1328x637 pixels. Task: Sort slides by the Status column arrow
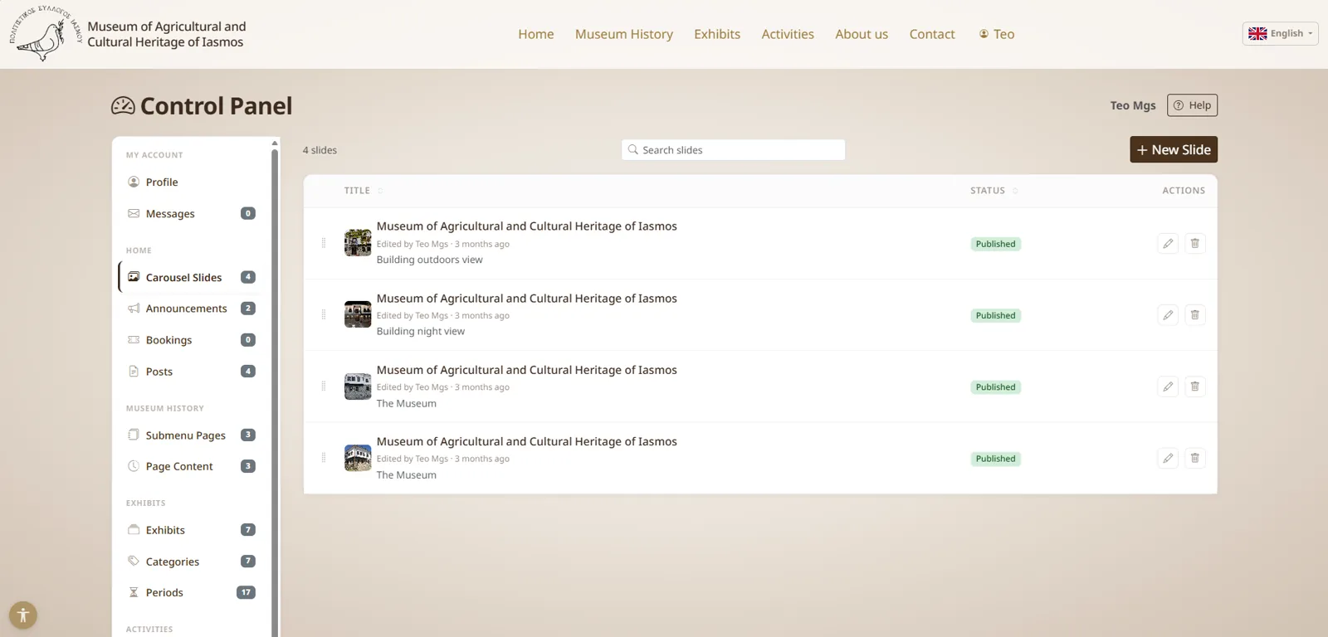[x=1015, y=191]
